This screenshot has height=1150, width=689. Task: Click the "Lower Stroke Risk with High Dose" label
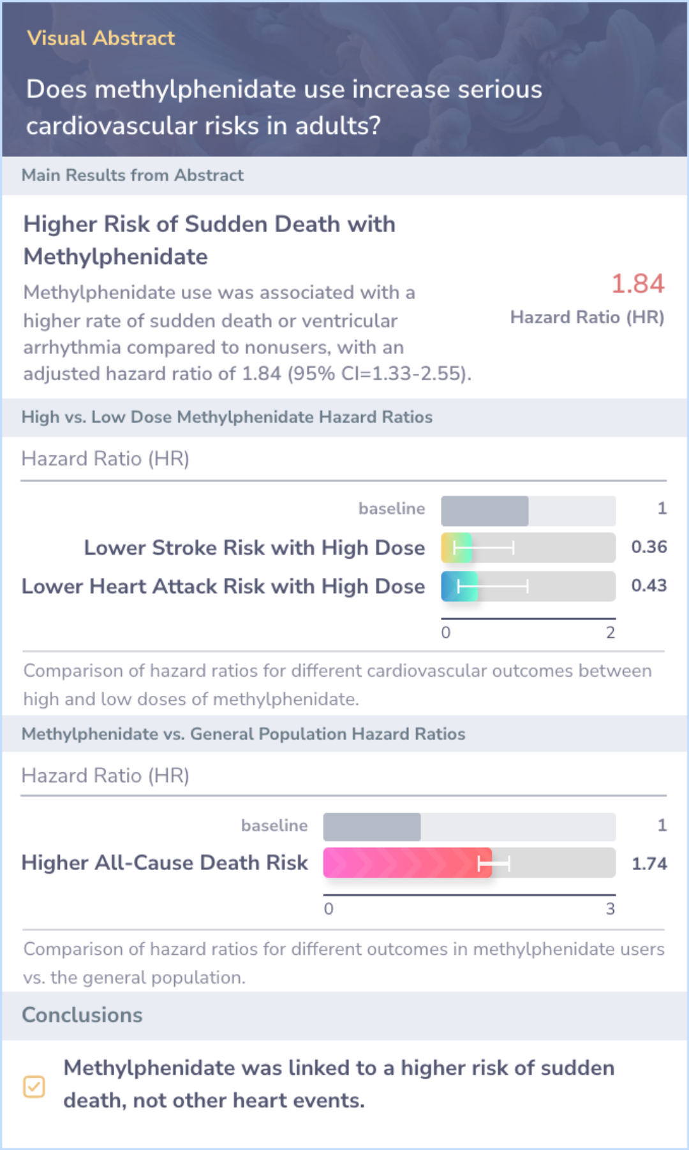point(254,548)
